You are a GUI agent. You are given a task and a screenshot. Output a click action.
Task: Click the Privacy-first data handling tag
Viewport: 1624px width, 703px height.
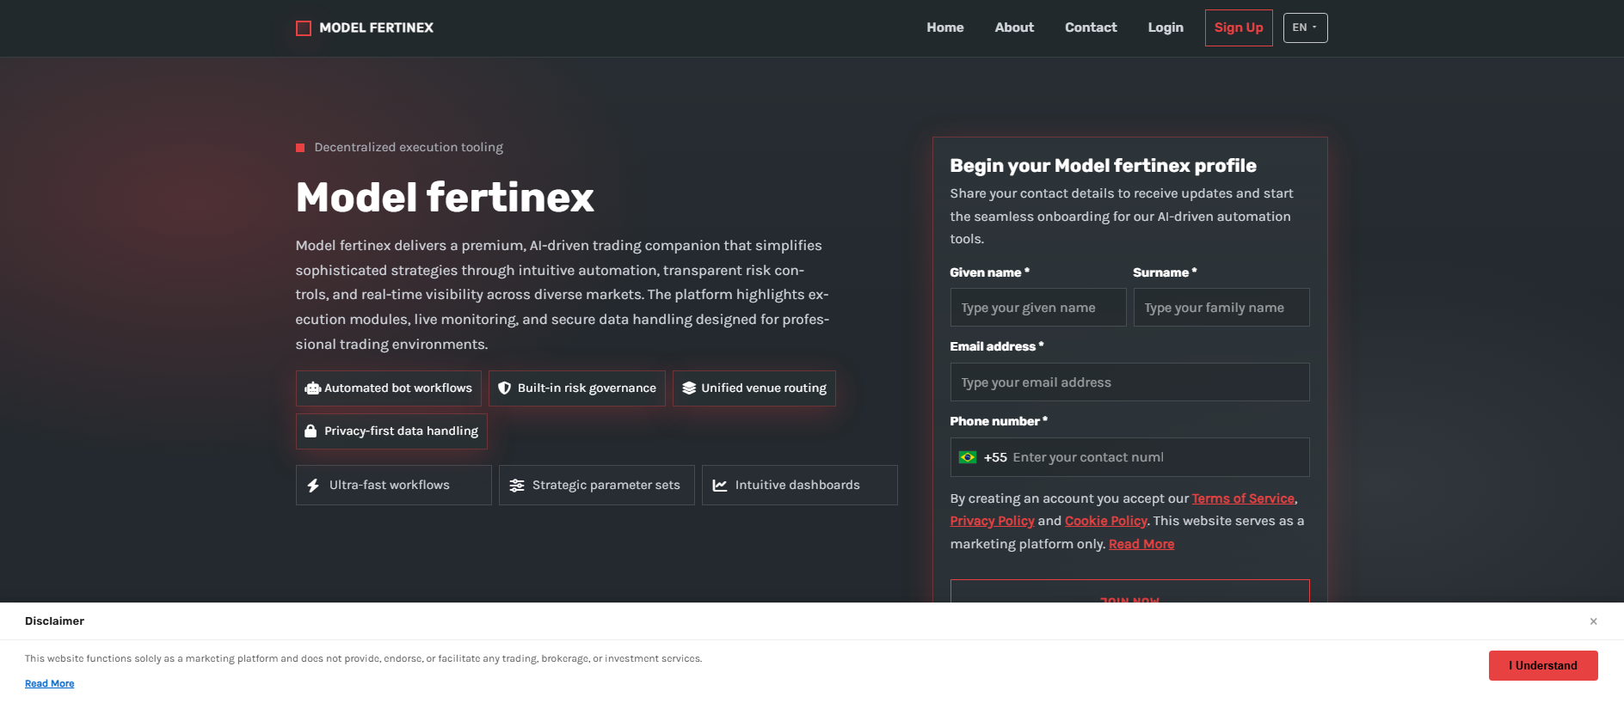click(391, 431)
